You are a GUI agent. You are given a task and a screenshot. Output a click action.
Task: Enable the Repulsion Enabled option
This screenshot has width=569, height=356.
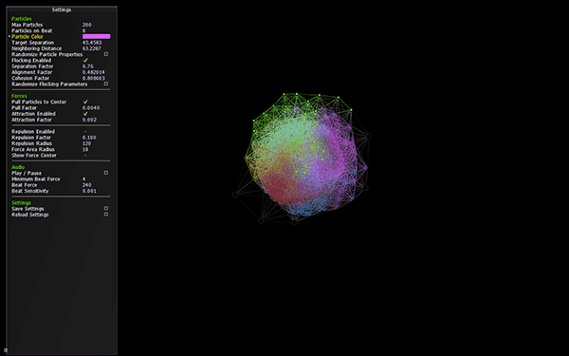point(85,132)
